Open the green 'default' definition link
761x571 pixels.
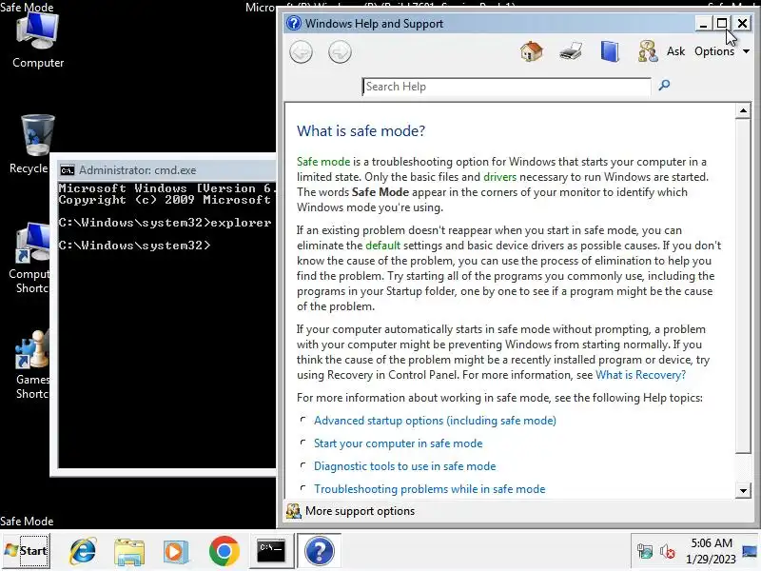383,246
